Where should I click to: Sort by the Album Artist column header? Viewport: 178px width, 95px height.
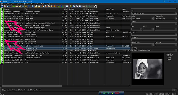pyautogui.click(x=113, y=9)
